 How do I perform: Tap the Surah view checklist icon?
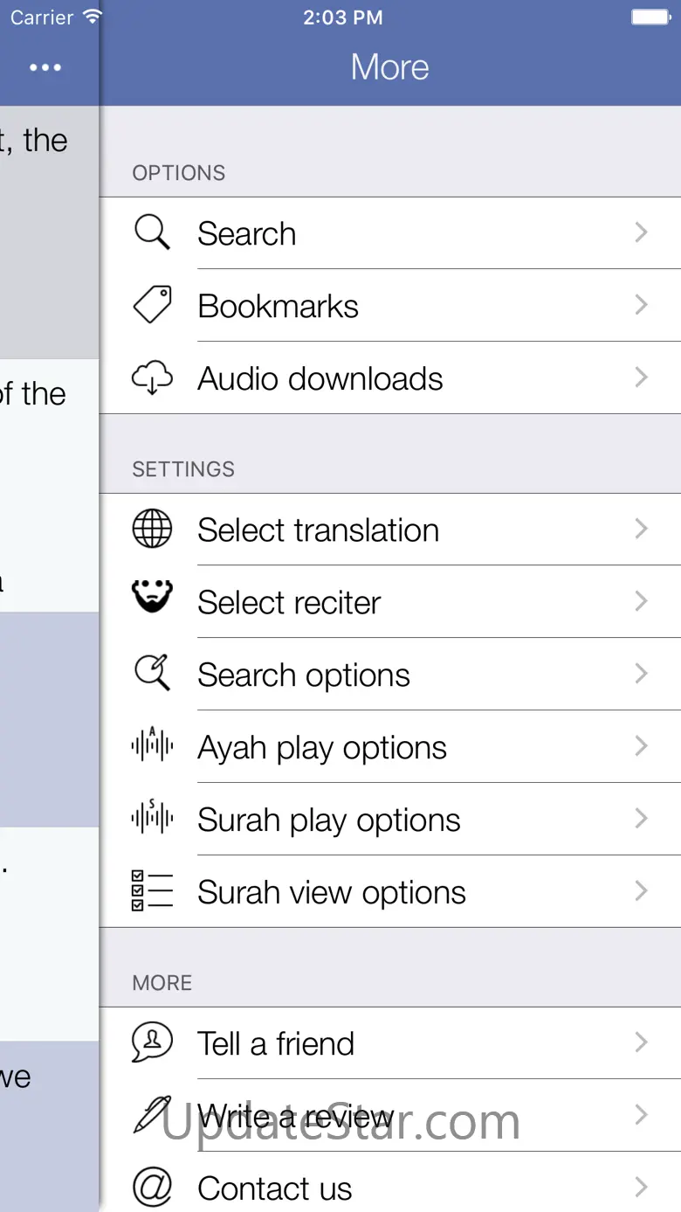click(152, 891)
